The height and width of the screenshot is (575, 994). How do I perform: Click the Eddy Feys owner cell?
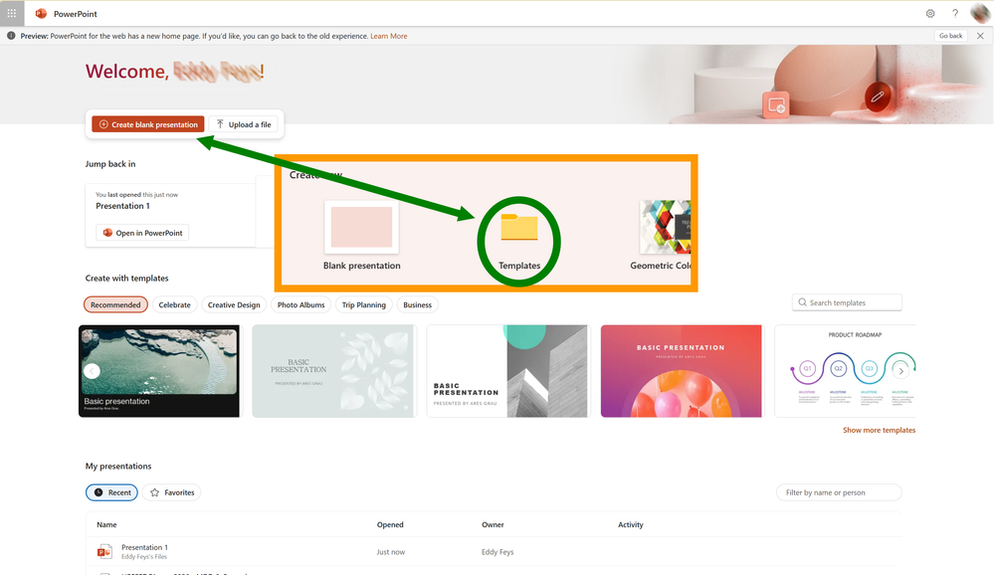pyautogui.click(x=497, y=552)
